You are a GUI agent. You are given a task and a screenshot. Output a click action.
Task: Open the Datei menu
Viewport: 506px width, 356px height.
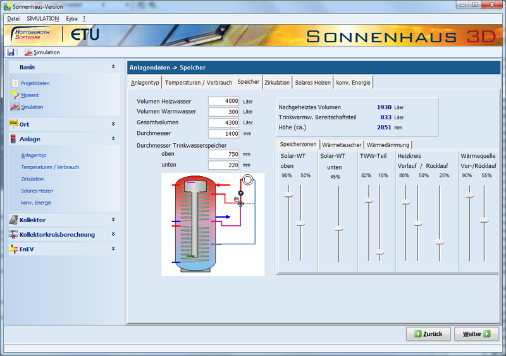pos(13,19)
